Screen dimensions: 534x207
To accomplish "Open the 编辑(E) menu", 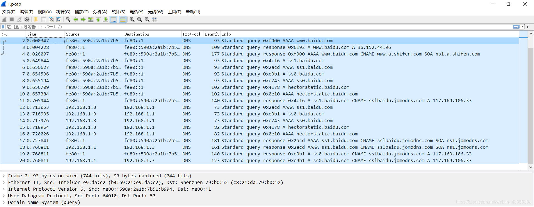I will [27, 12].
